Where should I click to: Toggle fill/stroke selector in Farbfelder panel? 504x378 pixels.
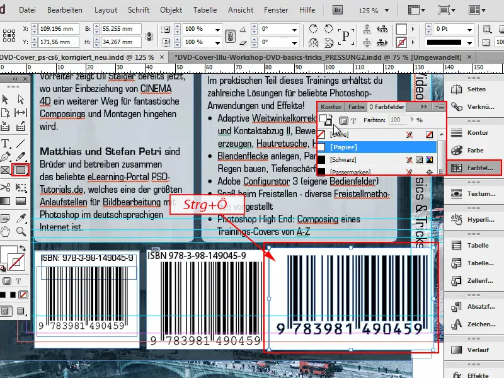(x=326, y=120)
